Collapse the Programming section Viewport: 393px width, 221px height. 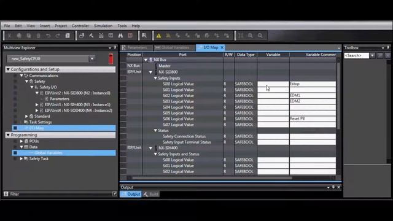tap(8, 135)
